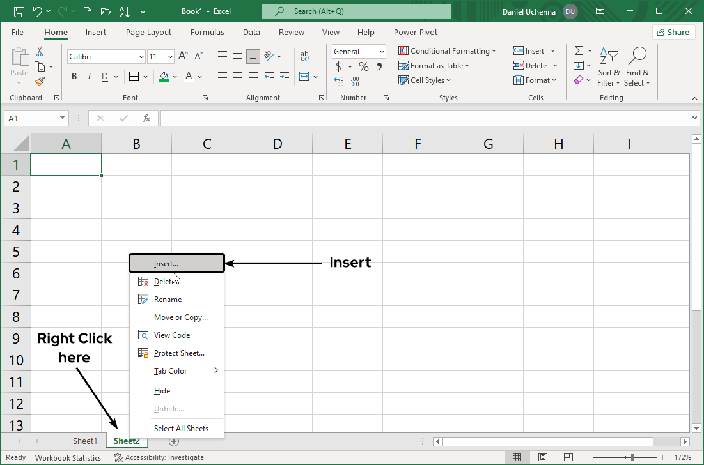
Task: Open Cell Styles gallery
Action: click(x=423, y=80)
